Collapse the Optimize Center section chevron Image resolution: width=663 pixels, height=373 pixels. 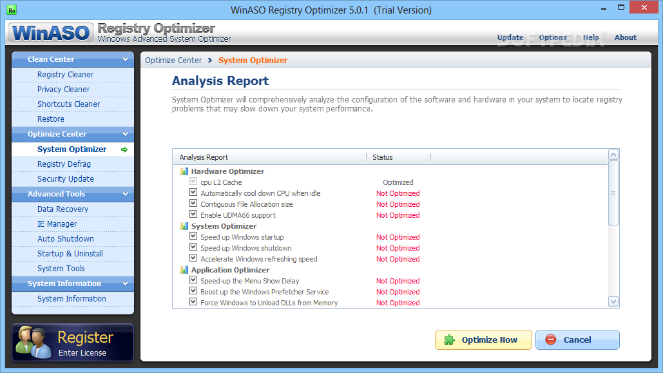pos(125,134)
